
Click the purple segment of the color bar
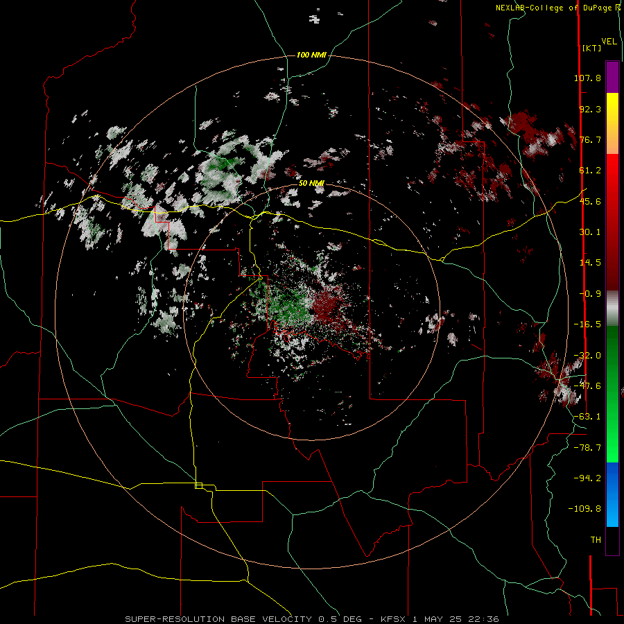click(612, 77)
